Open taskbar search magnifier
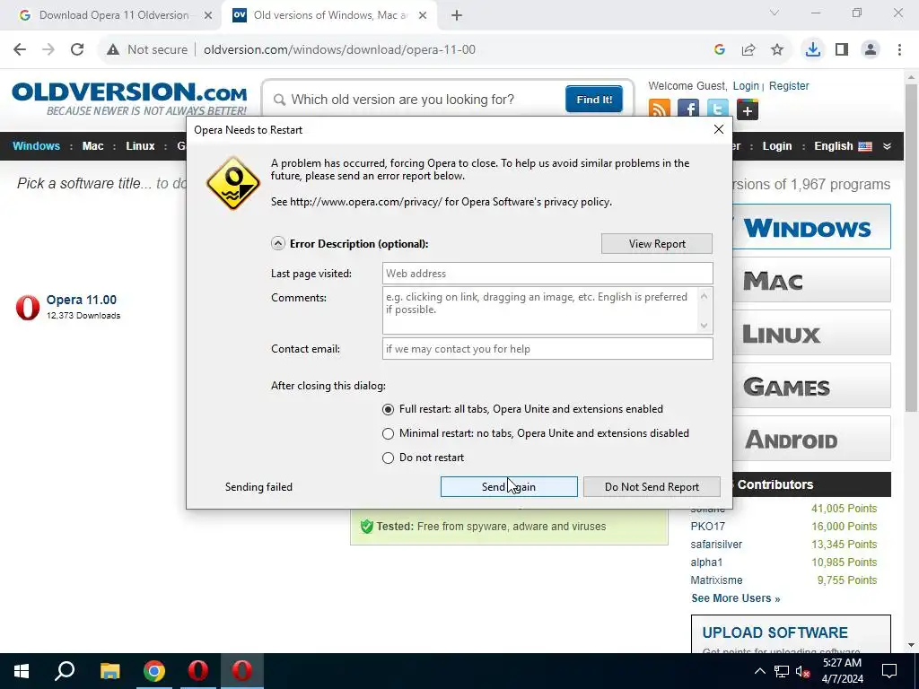The image size is (919, 689). [x=65, y=671]
